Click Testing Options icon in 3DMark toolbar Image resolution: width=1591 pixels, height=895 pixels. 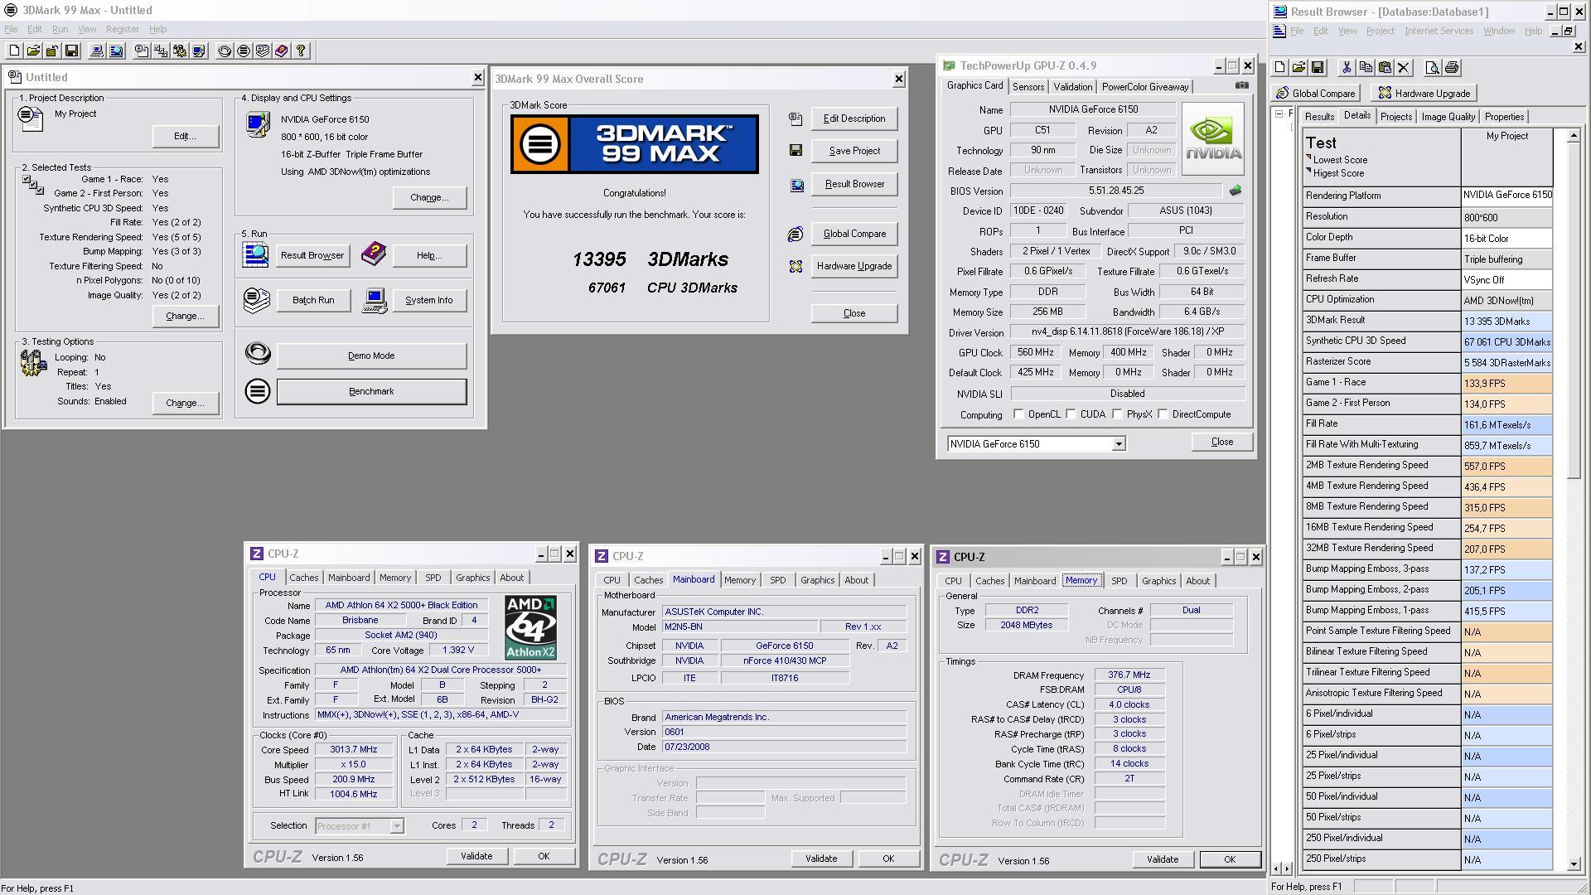click(180, 51)
